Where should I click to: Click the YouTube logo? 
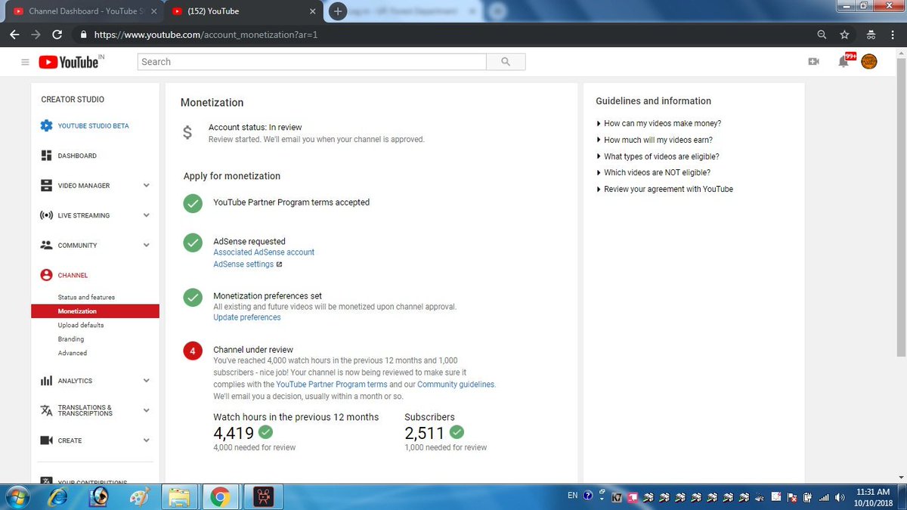[68, 62]
